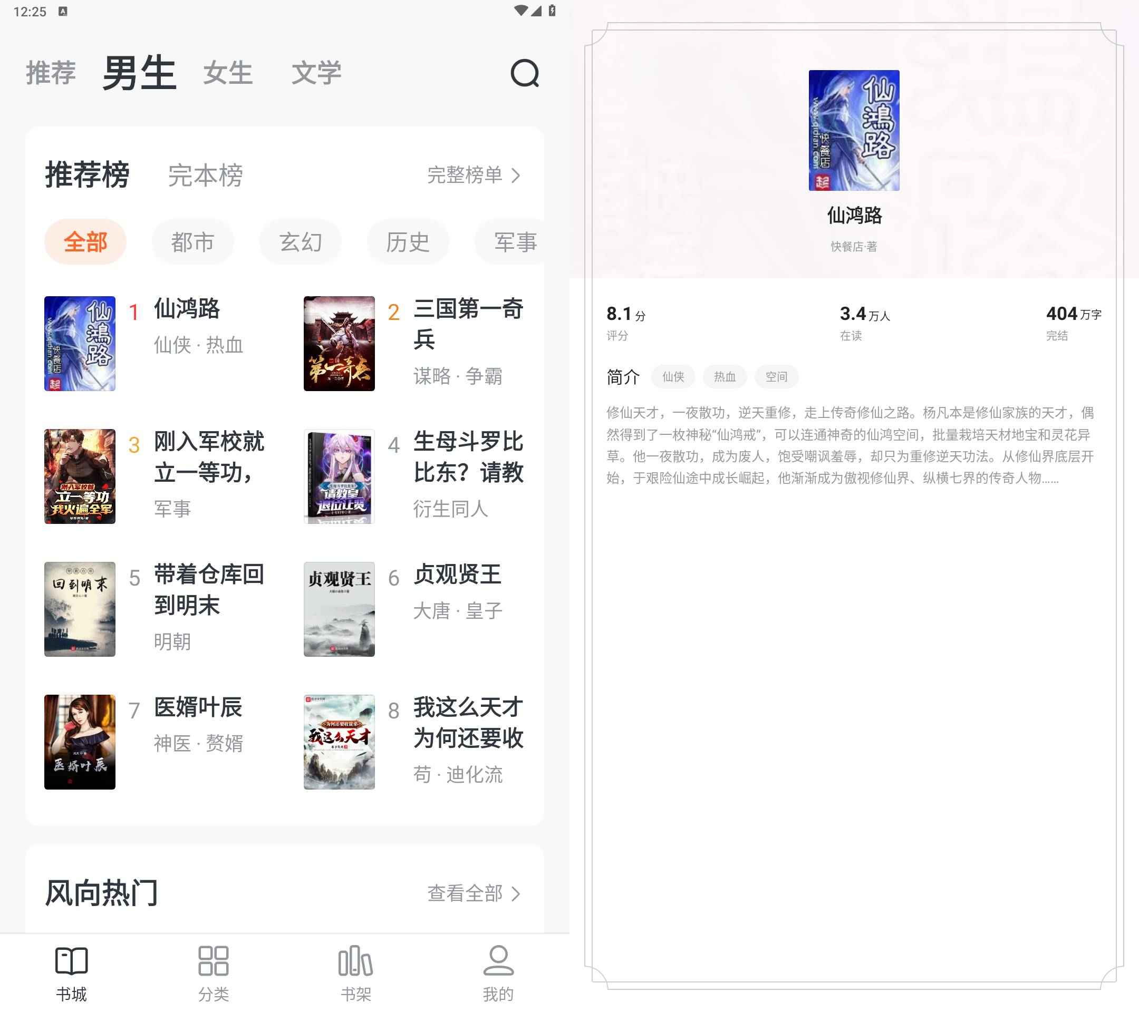Viewport: 1139px width, 1012px height.
Task: Tap the 衍生同人 genre text
Action: tap(451, 509)
